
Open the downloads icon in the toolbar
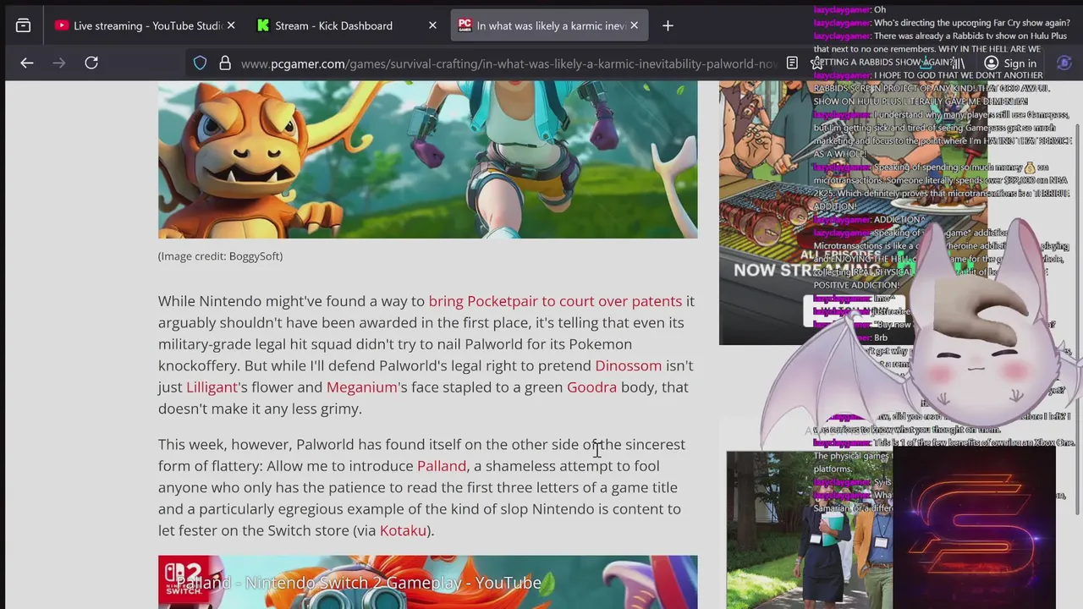[927, 63]
